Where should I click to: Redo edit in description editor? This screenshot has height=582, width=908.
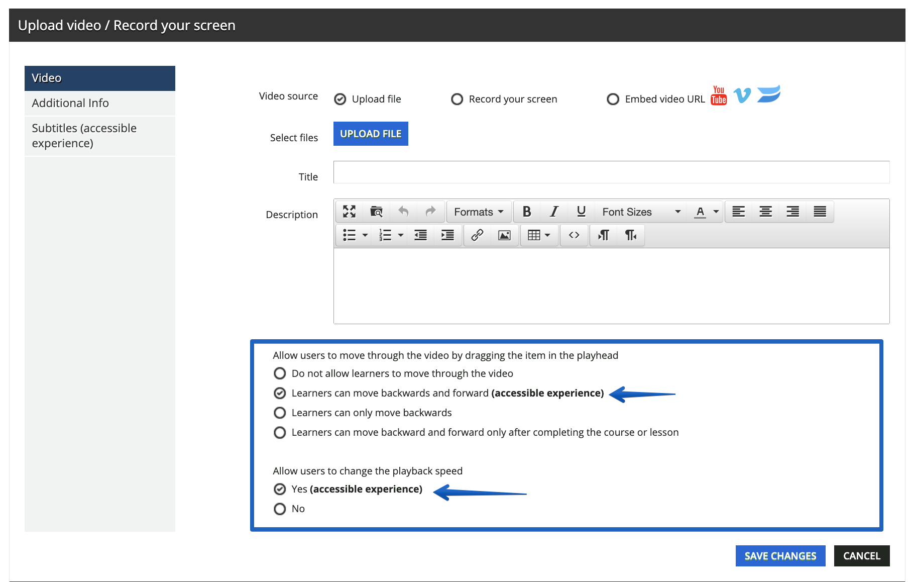[430, 212]
